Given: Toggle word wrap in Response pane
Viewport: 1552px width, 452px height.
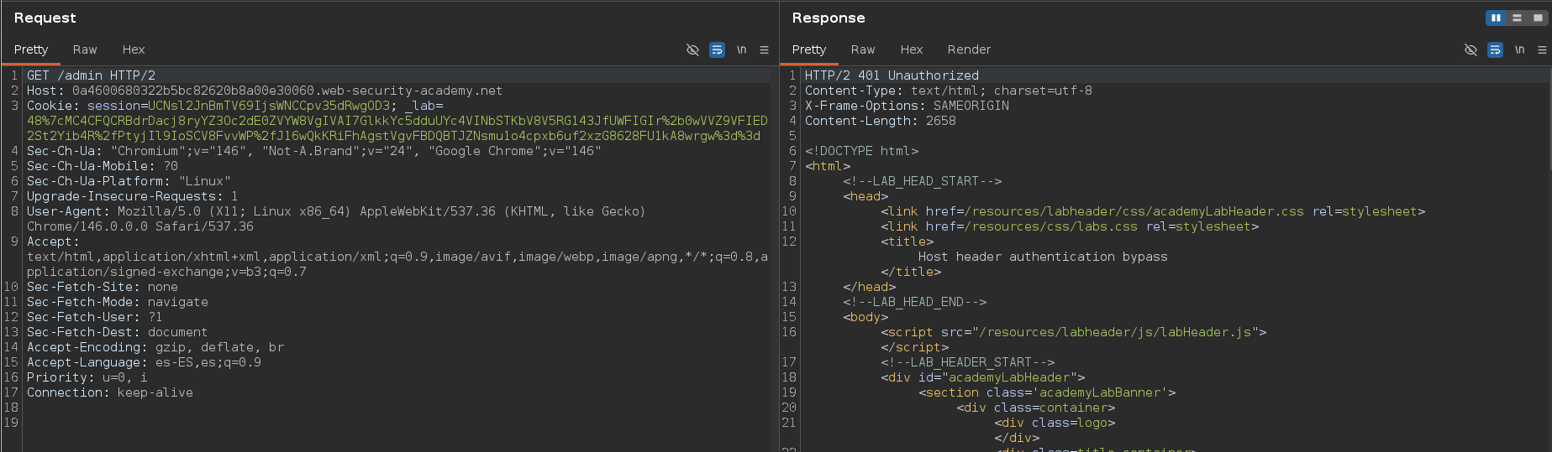Looking at the screenshot, I should [1495, 50].
